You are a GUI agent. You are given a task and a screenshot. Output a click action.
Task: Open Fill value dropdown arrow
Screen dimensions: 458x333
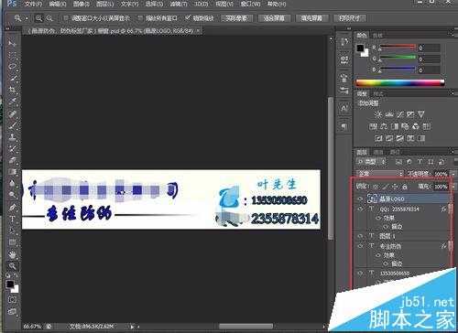[x=453, y=186]
